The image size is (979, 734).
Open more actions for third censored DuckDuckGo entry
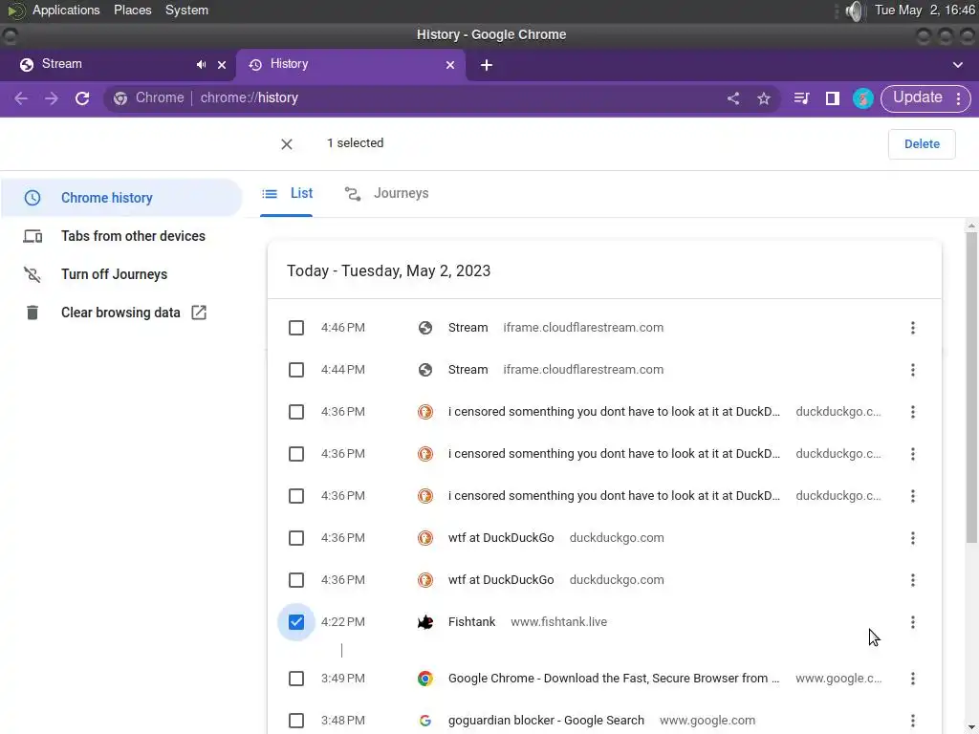[913, 496]
